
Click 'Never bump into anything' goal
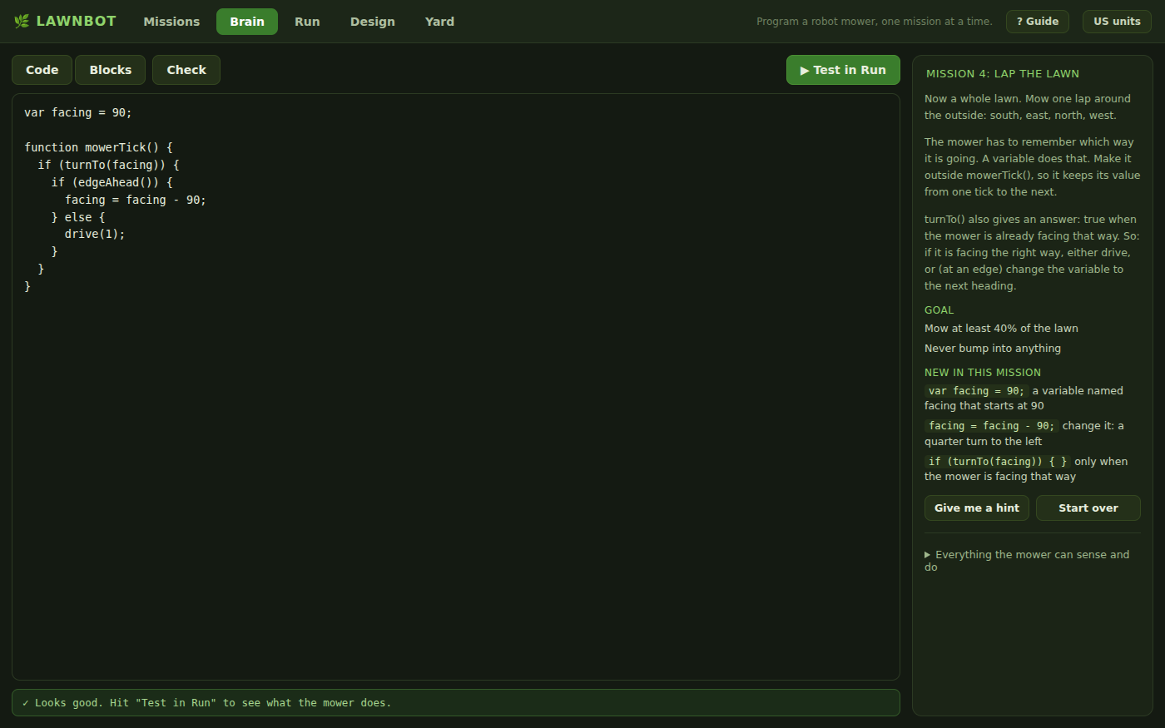click(993, 349)
